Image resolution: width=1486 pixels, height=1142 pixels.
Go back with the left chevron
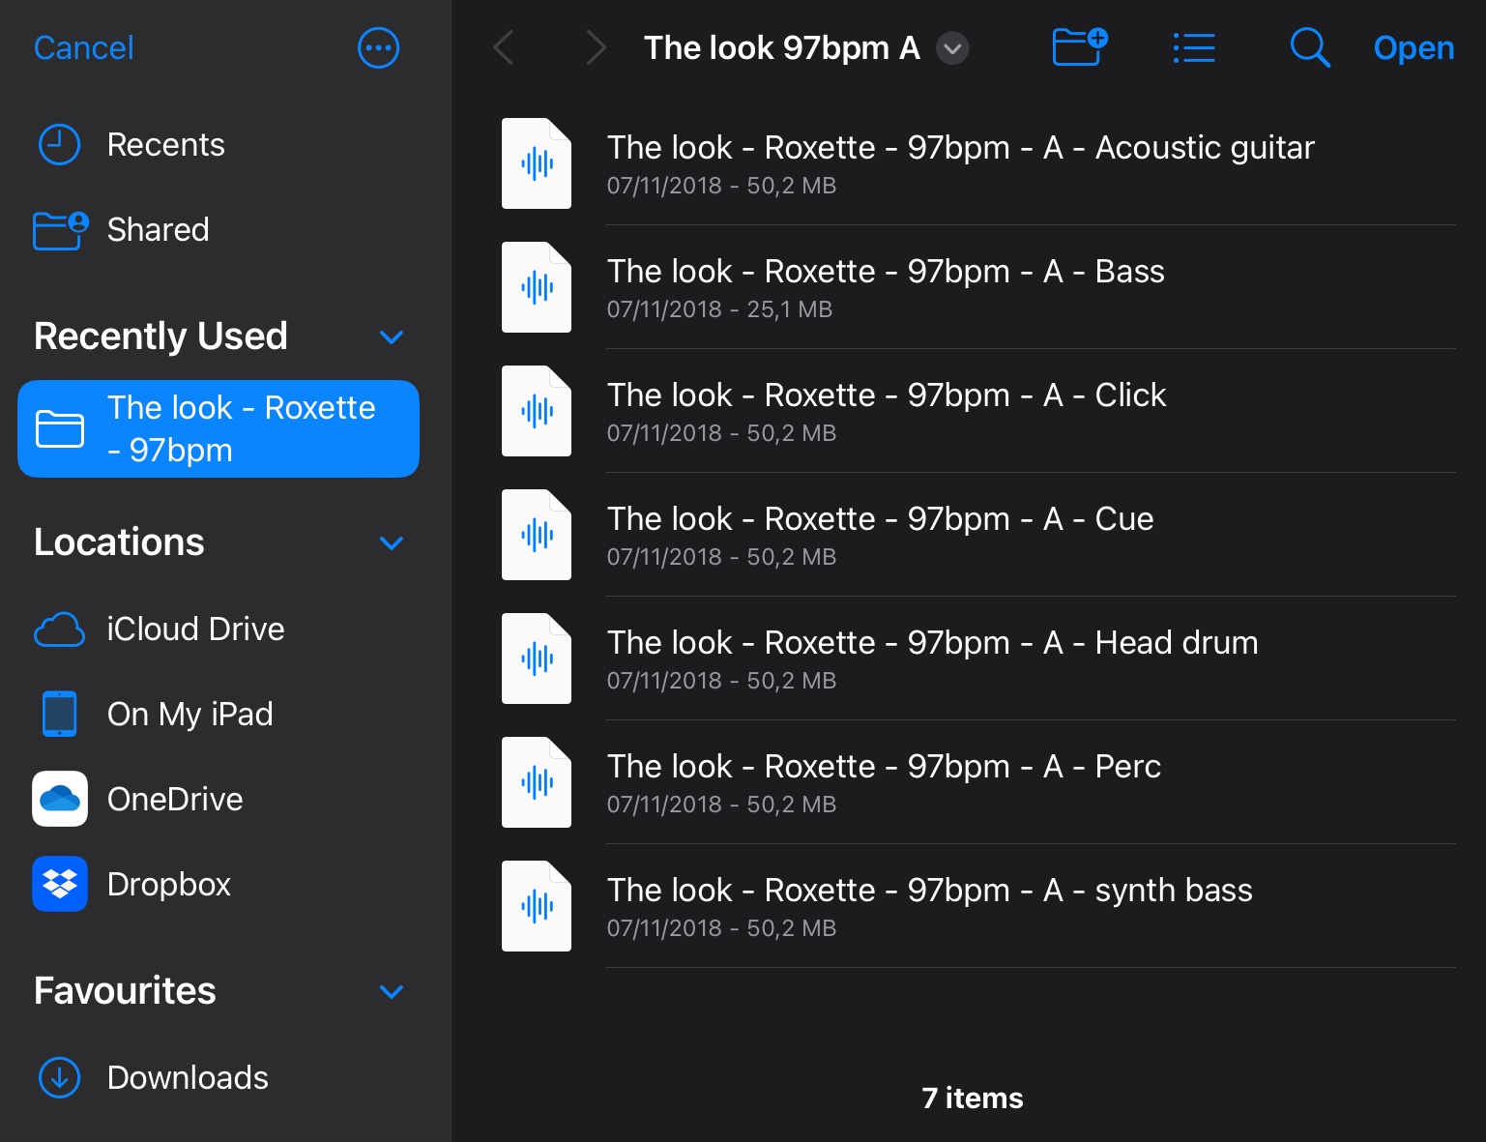(x=503, y=47)
